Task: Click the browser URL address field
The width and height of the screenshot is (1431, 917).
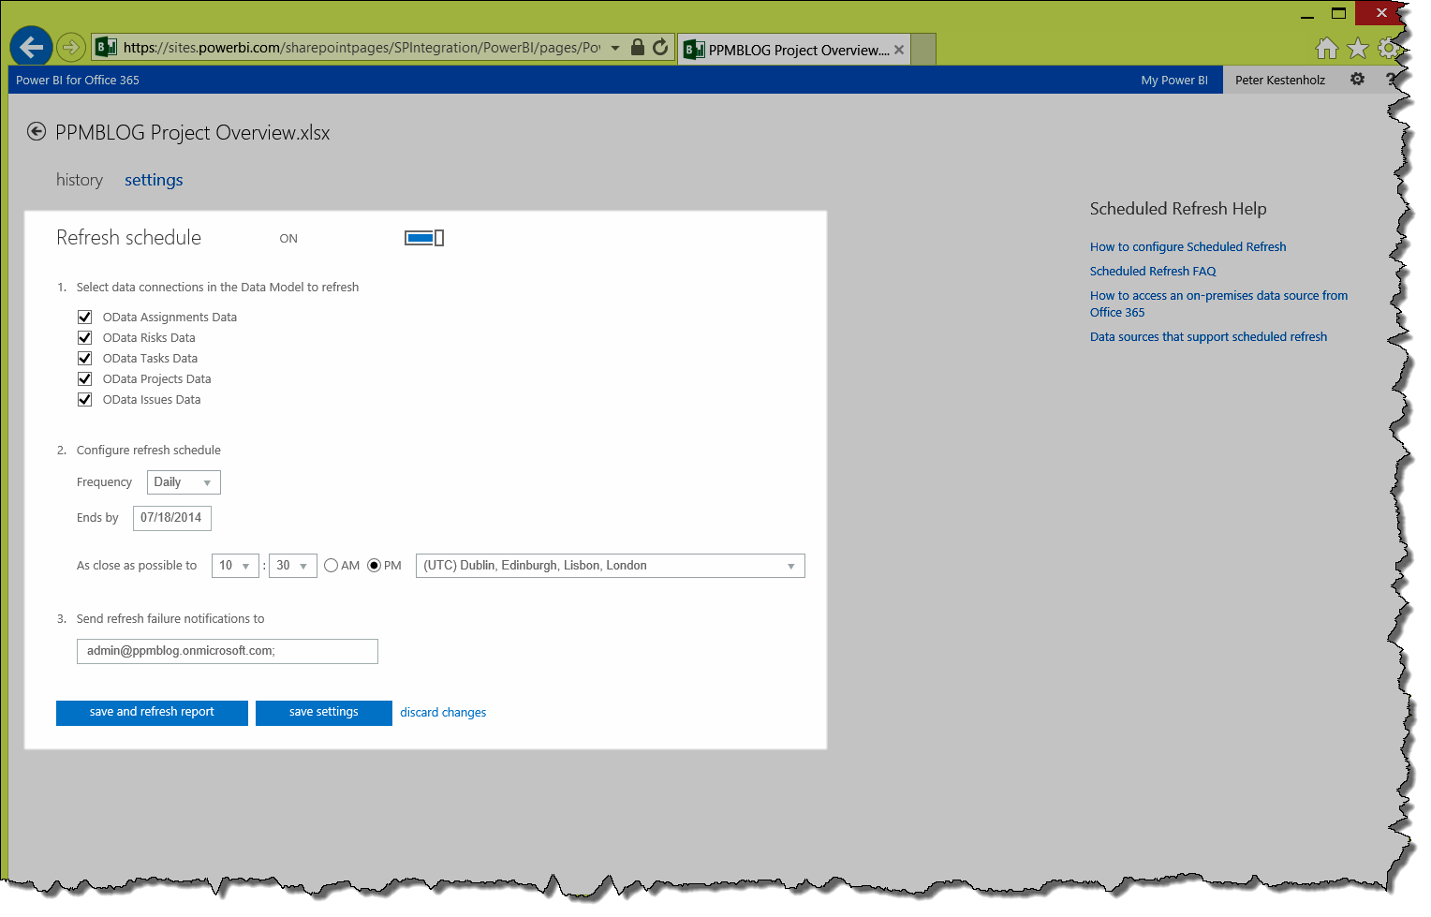Action: point(361,48)
